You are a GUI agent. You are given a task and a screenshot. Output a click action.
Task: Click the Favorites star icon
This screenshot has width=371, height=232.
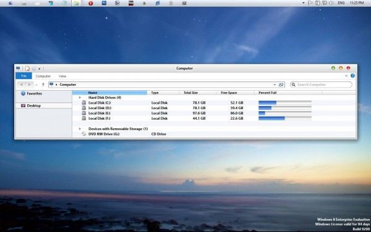coord(23,93)
